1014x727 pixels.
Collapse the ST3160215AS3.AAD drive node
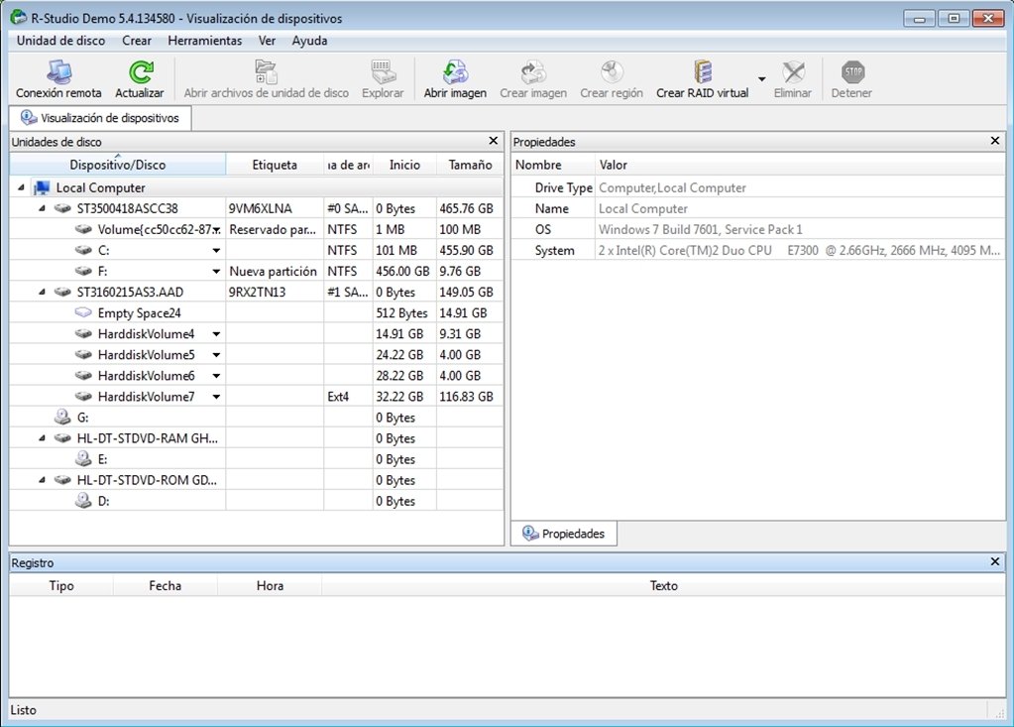tap(42, 292)
